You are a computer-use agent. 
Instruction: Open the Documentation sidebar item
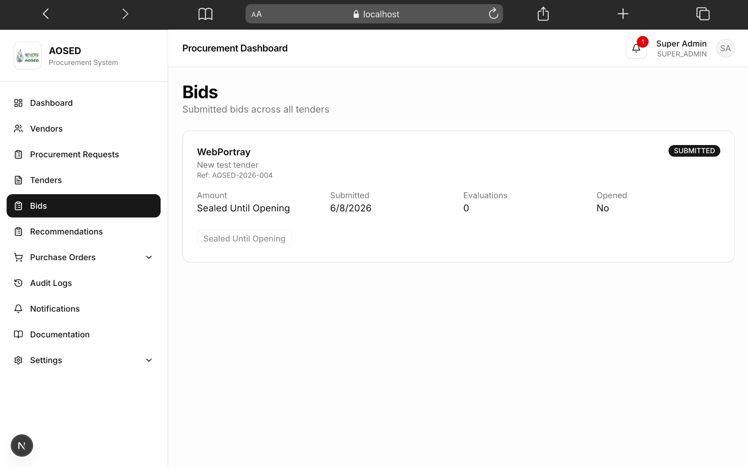click(x=84, y=335)
